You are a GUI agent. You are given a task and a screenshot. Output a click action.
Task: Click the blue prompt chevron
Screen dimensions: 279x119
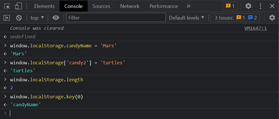pyautogui.click(x=5, y=113)
